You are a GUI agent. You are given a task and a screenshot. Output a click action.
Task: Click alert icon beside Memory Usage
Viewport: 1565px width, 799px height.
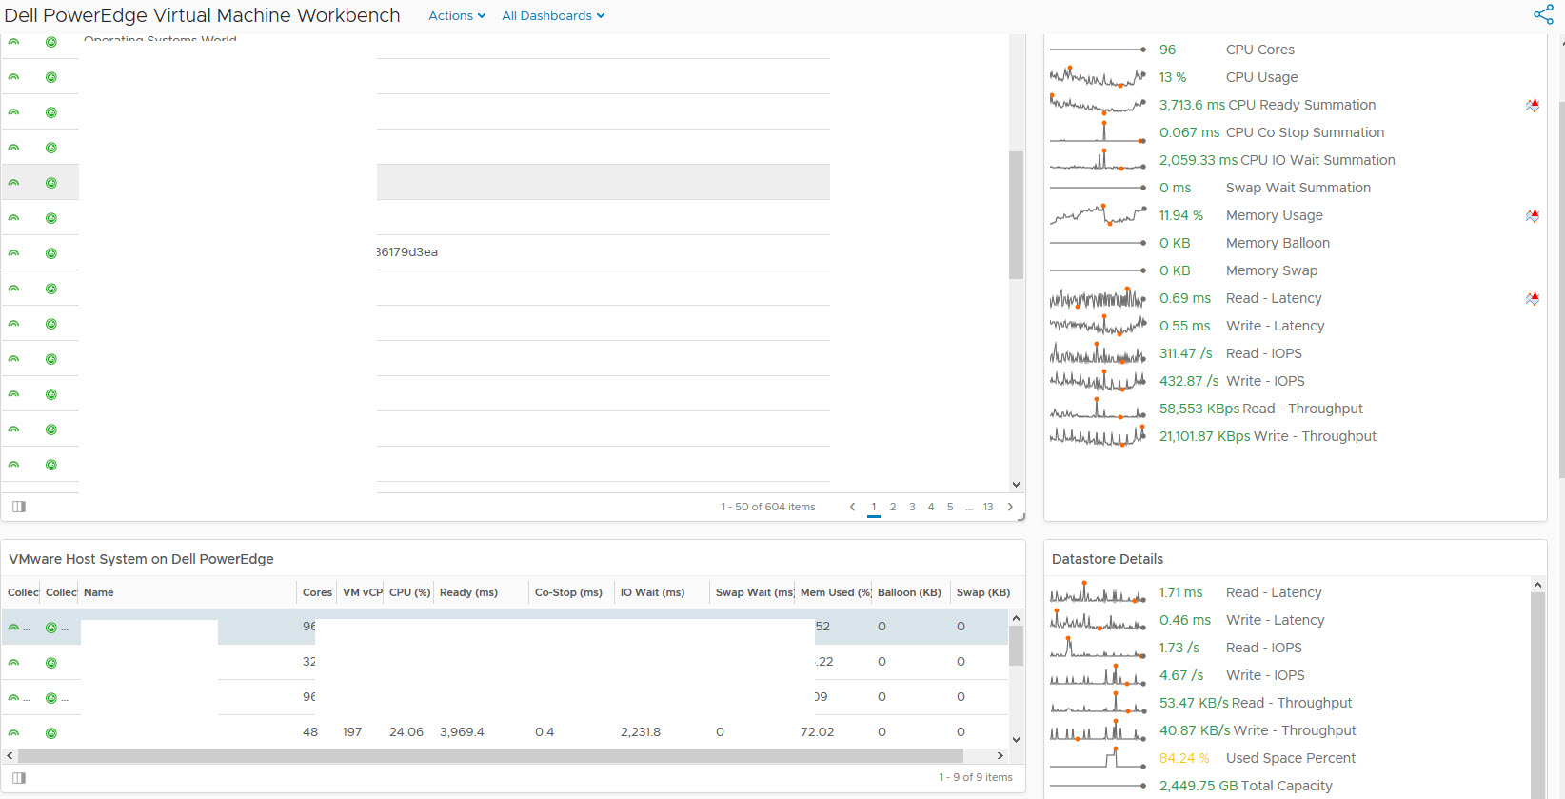coord(1532,216)
